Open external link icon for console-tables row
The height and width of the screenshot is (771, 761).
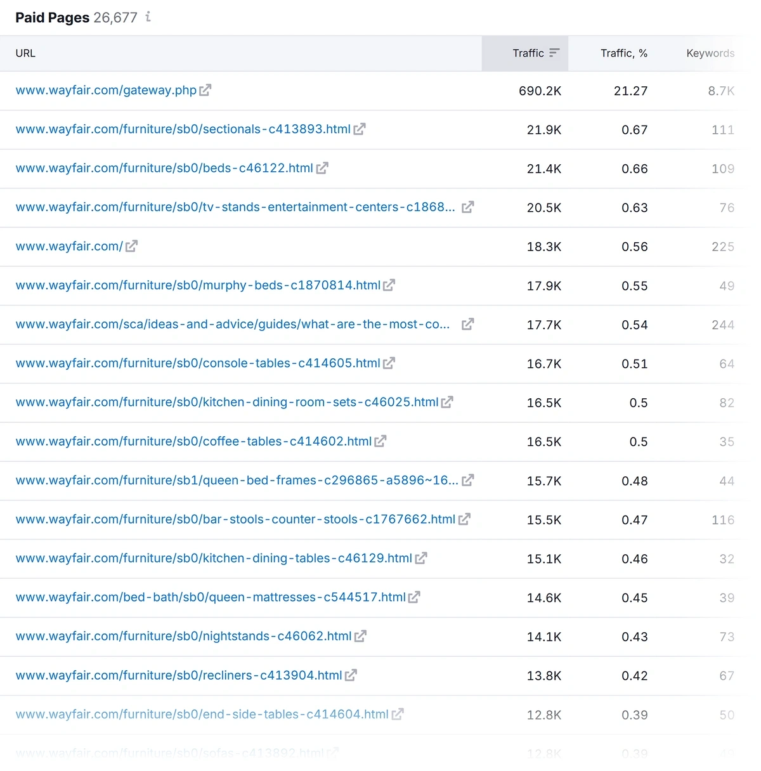pos(389,363)
